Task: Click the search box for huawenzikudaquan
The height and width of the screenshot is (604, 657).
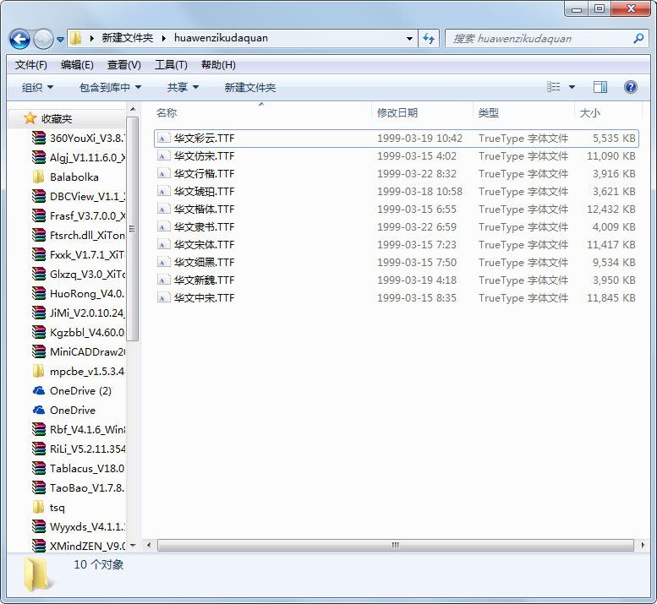Action: pos(541,39)
